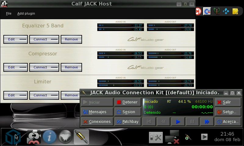Click the red circular top panel icon
The width and height of the screenshot is (244, 146).
pyautogui.click(x=198, y=11)
